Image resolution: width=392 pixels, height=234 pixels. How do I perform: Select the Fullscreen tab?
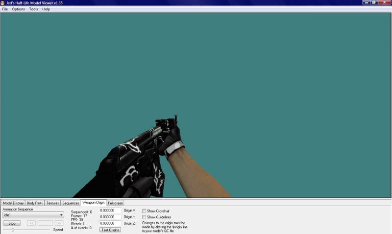(115, 203)
